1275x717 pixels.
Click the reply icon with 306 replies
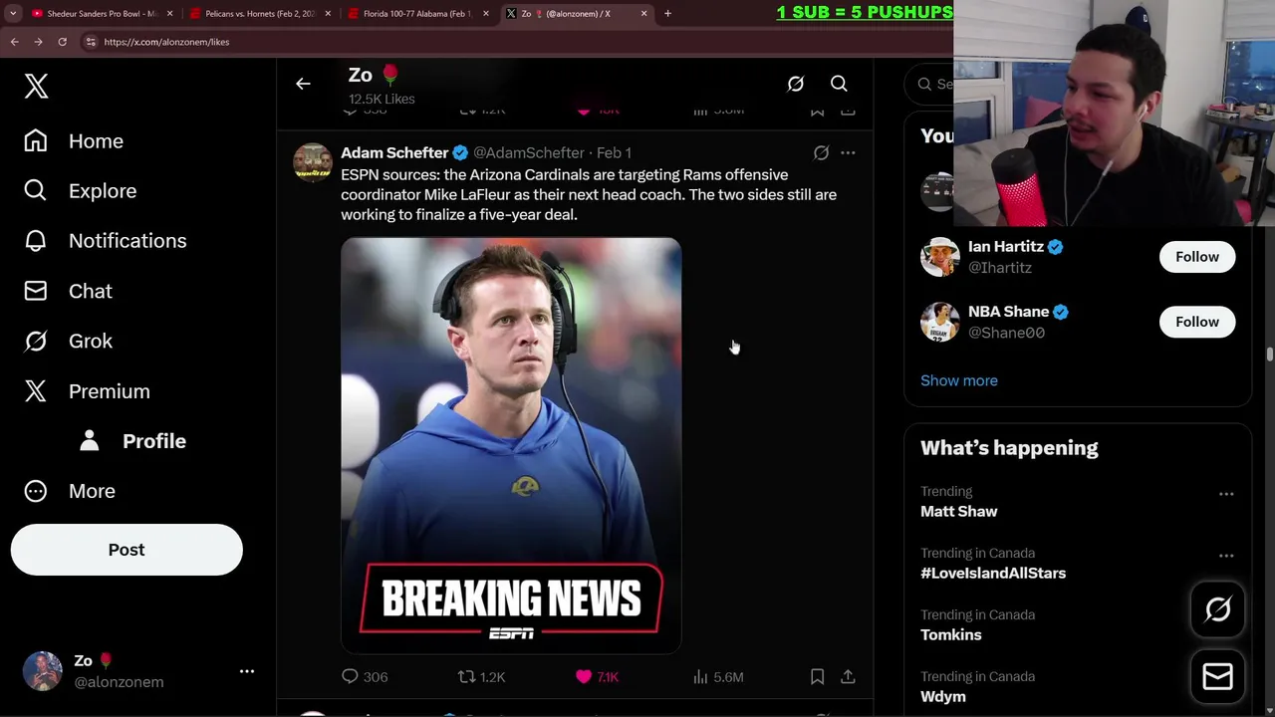[x=350, y=676]
